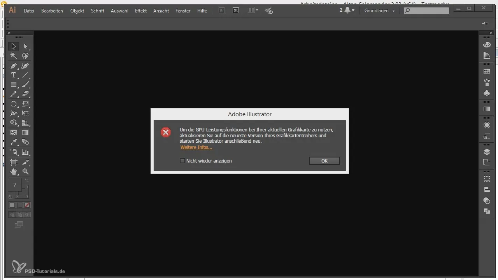Open the Appearance panel
498x280 pixels.
point(487,125)
